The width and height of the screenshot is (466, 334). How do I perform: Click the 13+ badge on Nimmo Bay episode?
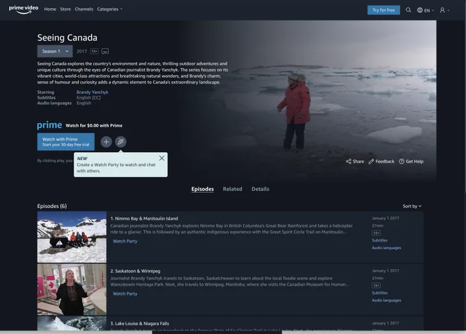point(376,233)
